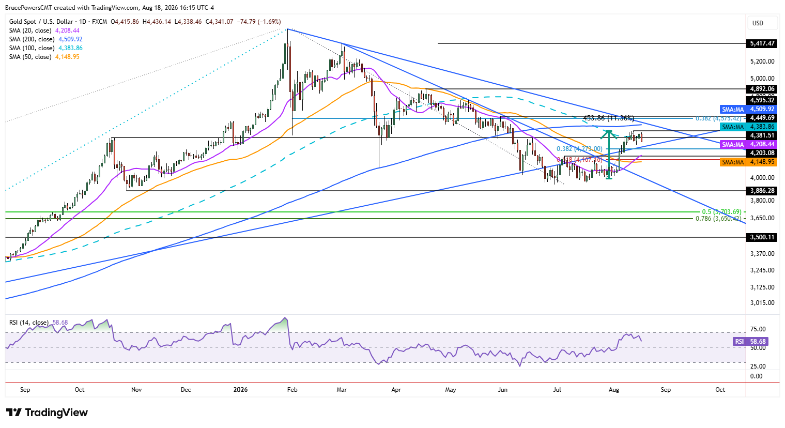This screenshot has width=785, height=428.
Task: Select the 4,203.08 price level tag
Action: pos(763,153)
